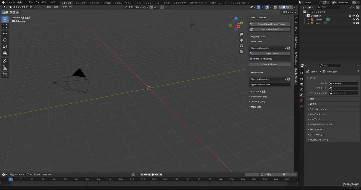Click Import New Genesis Figure button

[270, 24]
